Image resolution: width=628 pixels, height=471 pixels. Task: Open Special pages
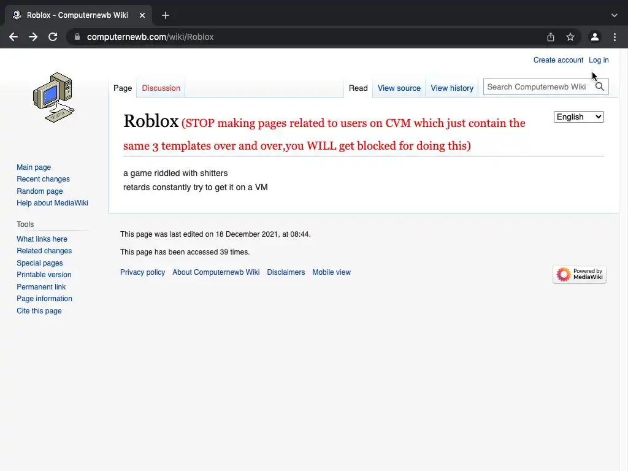(40, 263)
